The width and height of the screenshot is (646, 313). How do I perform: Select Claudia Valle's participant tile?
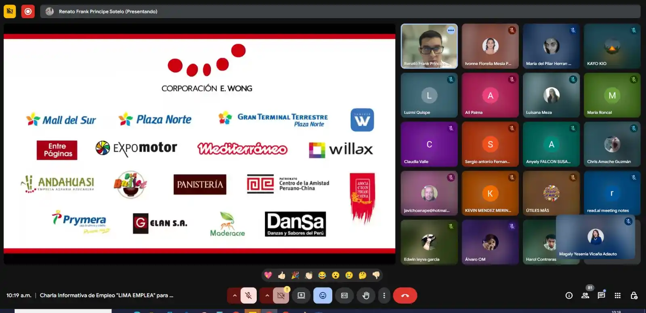429,144
